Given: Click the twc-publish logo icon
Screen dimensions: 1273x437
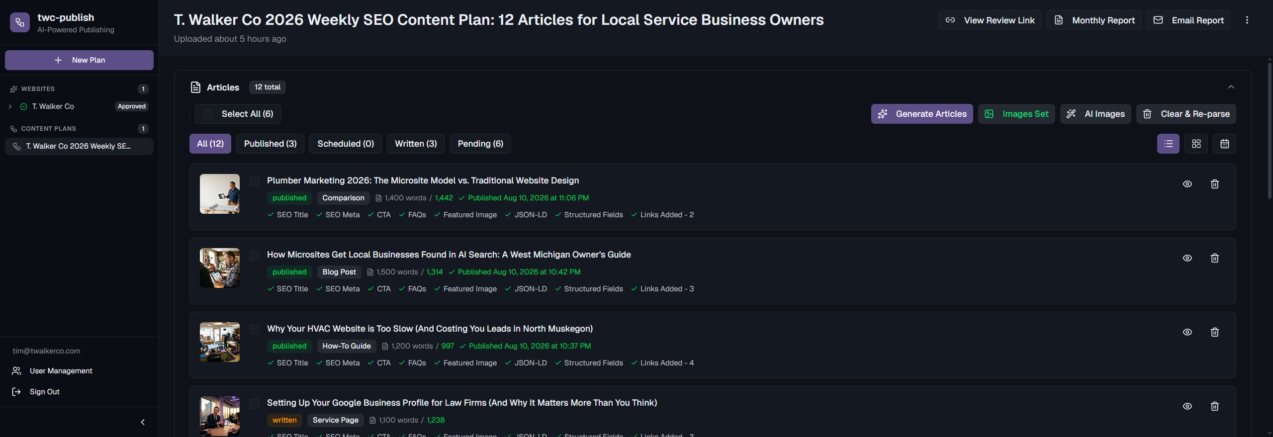Looking at the screenshot, I should coord(20,22).
